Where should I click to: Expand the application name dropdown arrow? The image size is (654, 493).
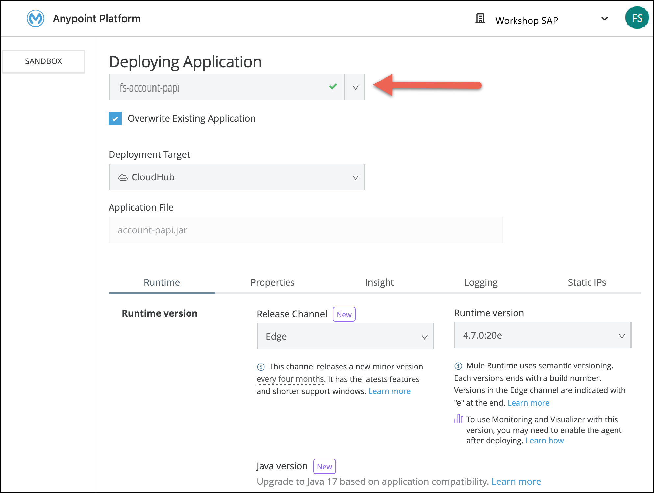click(355, 87)
